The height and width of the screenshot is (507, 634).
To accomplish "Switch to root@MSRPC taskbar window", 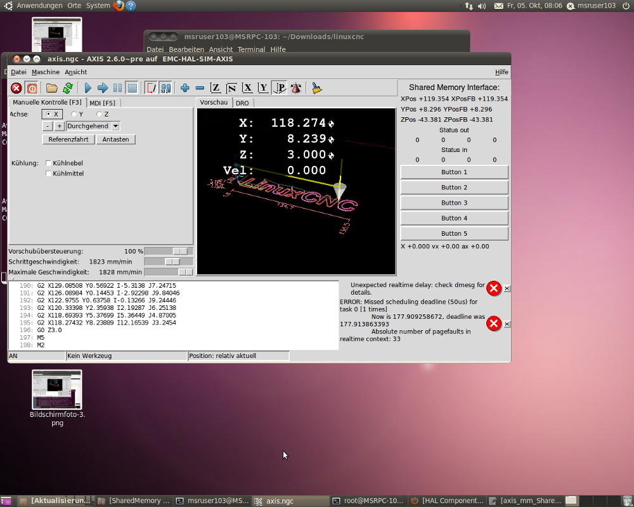I will (368, 501).
